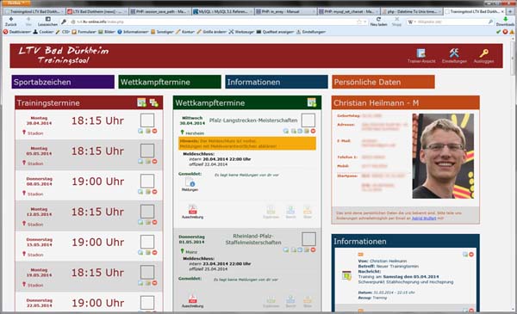Image resolution: width=517 pixels, height=314 pixels.
Task: Open the blue Informationen section tab
Action: [277, 82]
